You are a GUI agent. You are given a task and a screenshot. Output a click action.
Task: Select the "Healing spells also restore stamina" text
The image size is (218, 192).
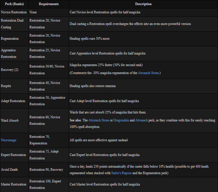tap(93, 86)
